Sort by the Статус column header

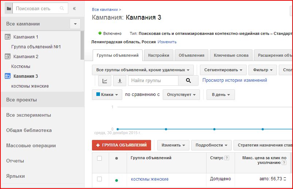(x=217, y=158)
